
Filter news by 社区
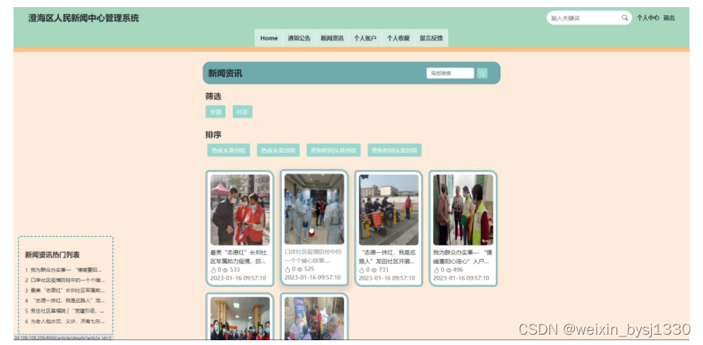(x=243, y=112)
